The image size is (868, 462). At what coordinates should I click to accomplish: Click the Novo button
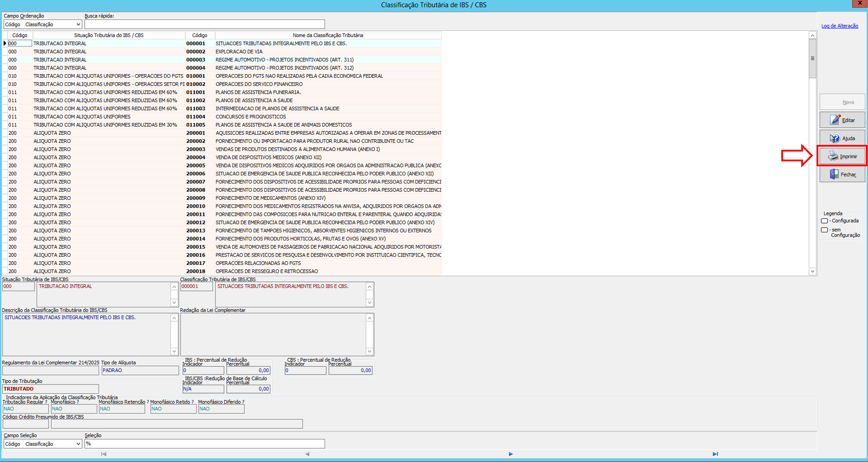tap(842, 102)
